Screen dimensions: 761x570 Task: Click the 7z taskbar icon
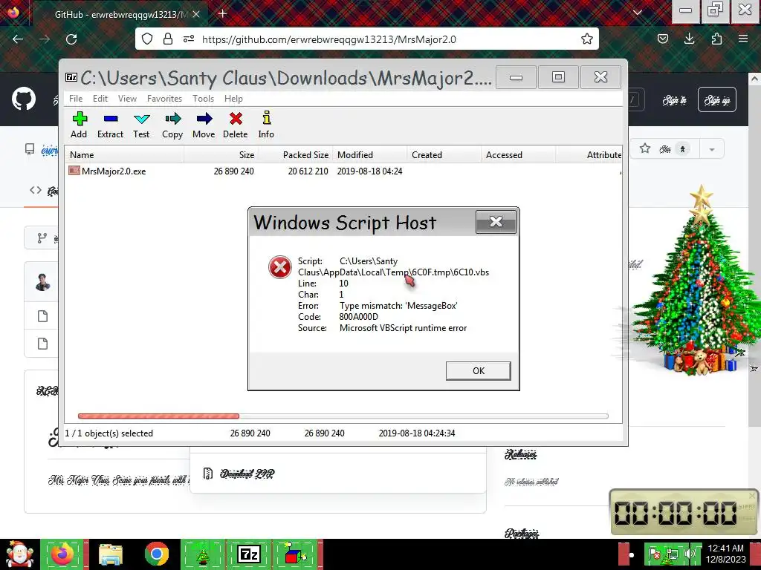click(250, 554)
